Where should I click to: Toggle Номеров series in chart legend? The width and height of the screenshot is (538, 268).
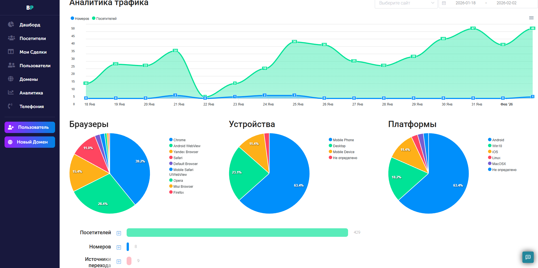point(80,18)
